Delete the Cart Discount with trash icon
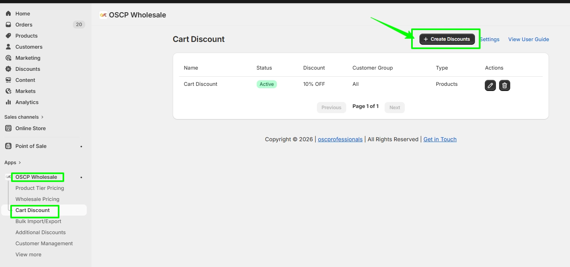570x267 pixels. 504,85
